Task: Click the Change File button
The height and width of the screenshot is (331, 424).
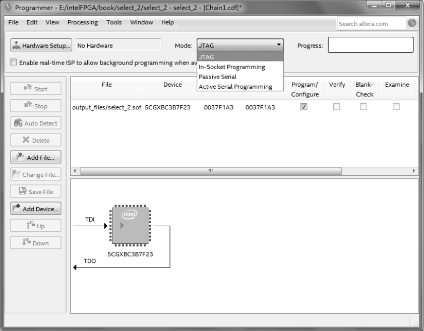Action: click(36, 174)
